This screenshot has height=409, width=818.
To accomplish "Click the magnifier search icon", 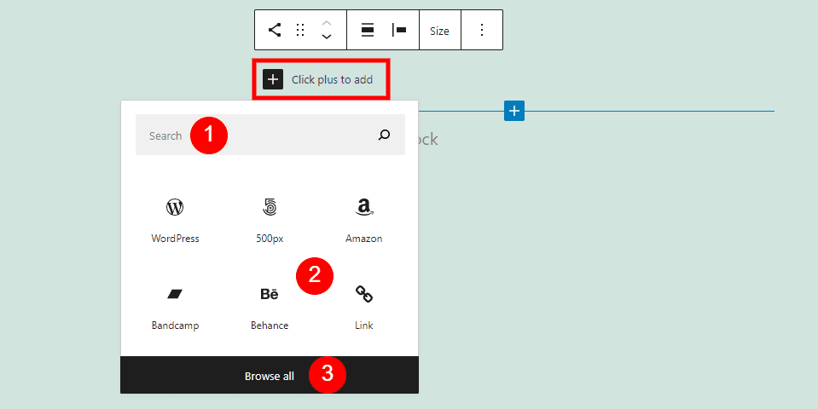I will pos(384,135).
